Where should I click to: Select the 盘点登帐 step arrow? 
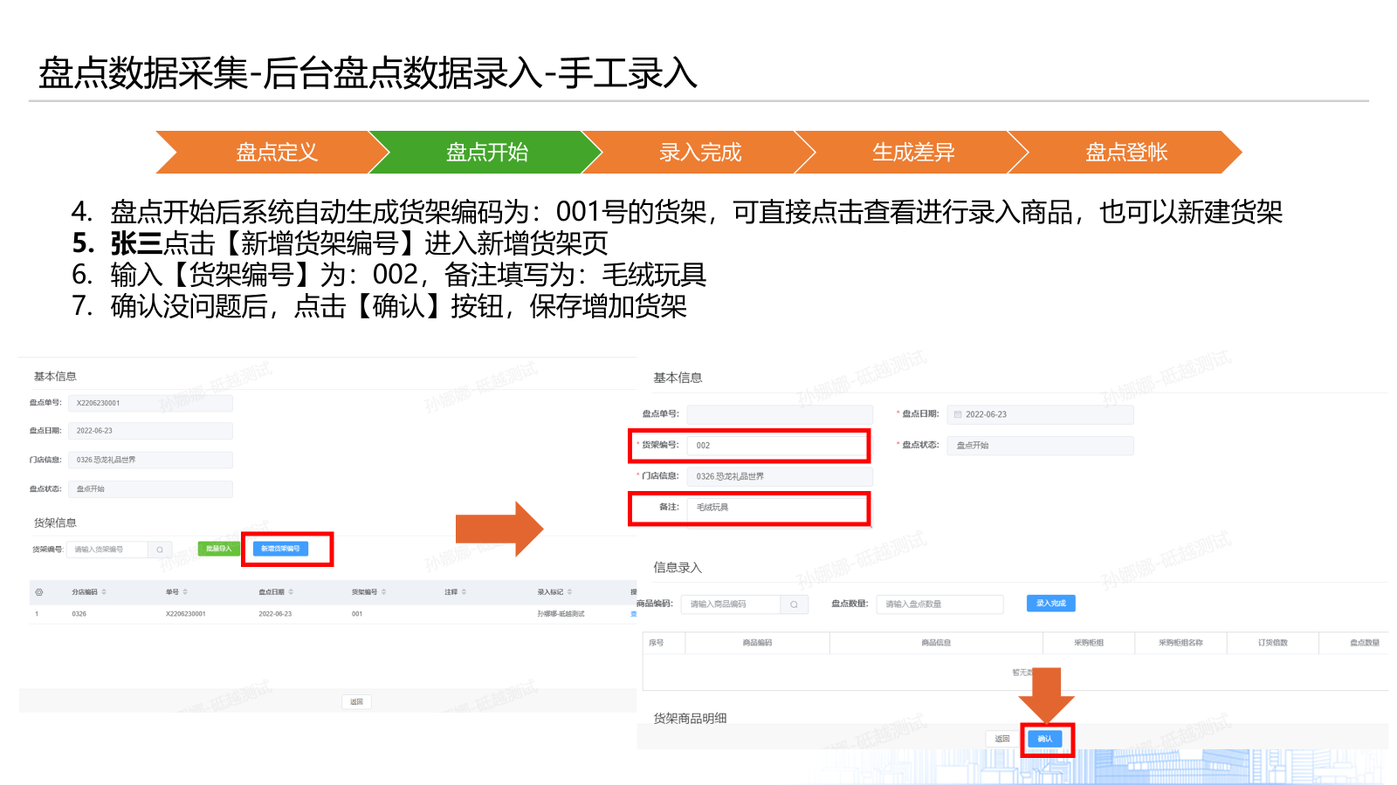[x=1125, y=153]
